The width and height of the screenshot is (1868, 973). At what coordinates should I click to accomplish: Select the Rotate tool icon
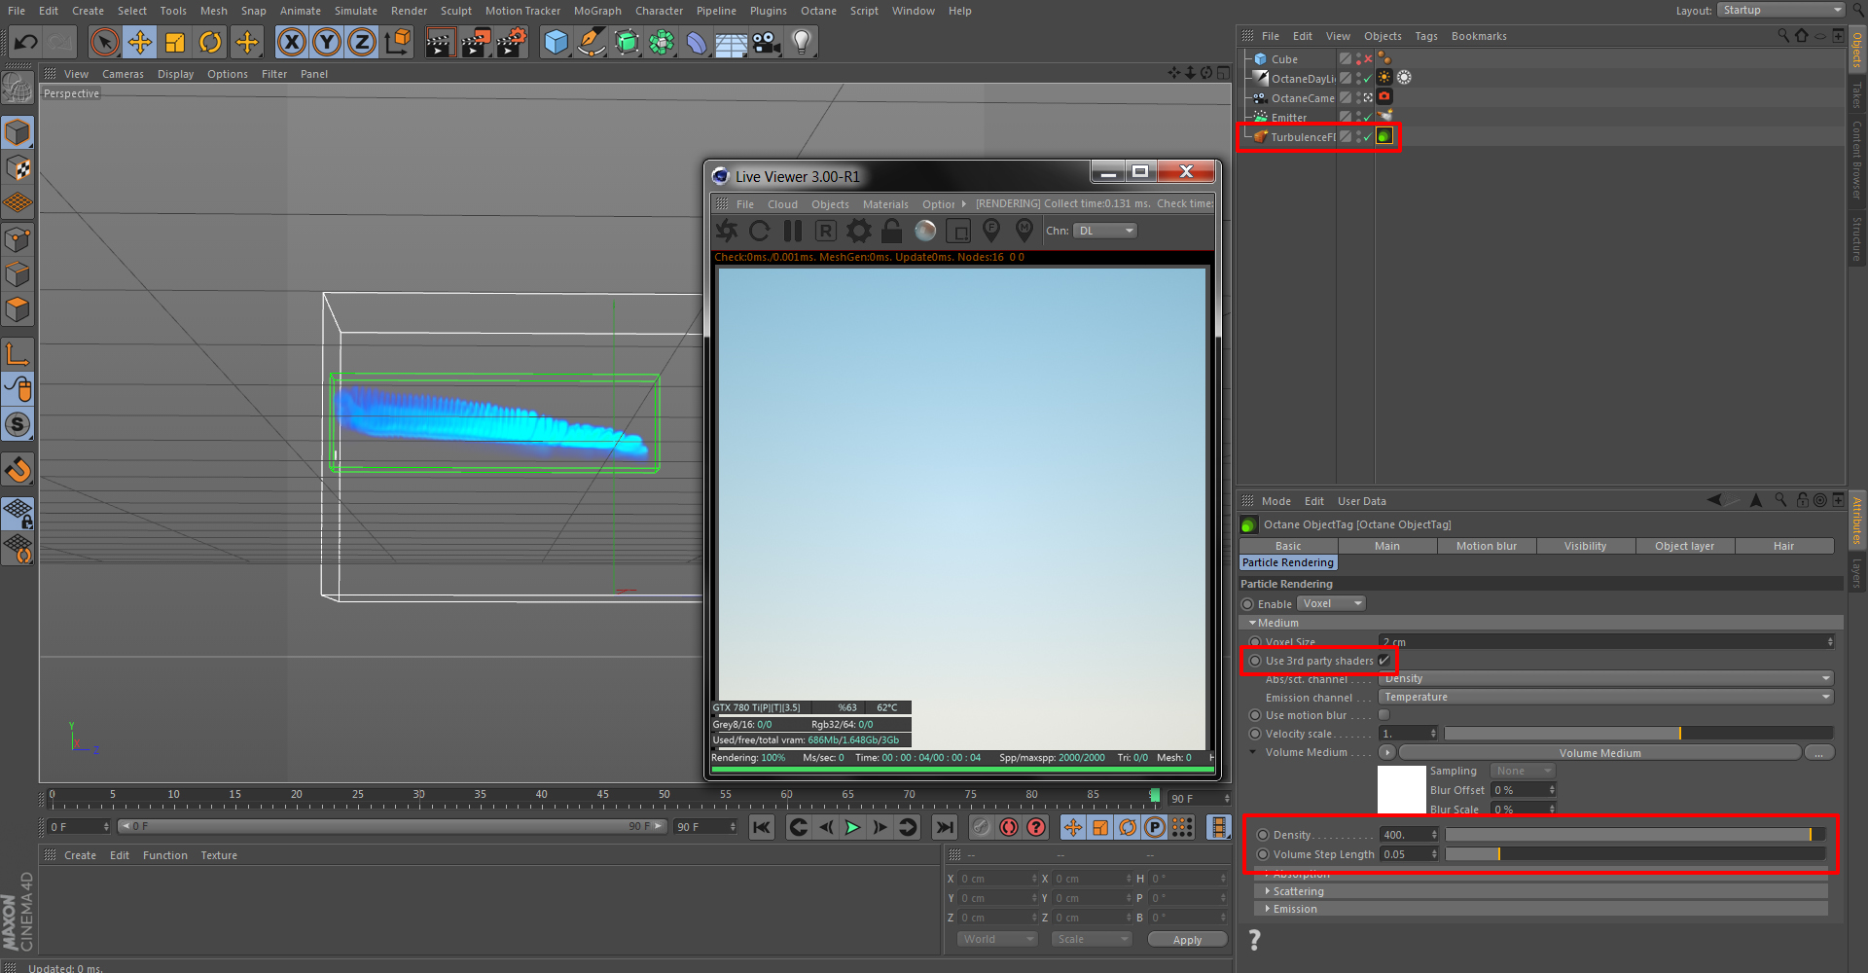(x=210, y=42)
